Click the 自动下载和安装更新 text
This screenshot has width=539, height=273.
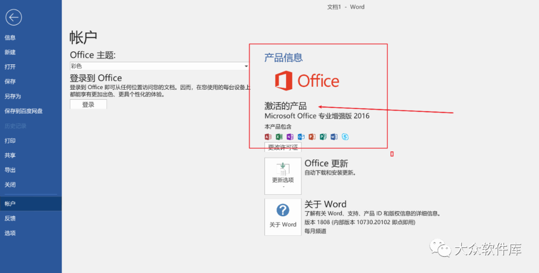tap(330, 172)
